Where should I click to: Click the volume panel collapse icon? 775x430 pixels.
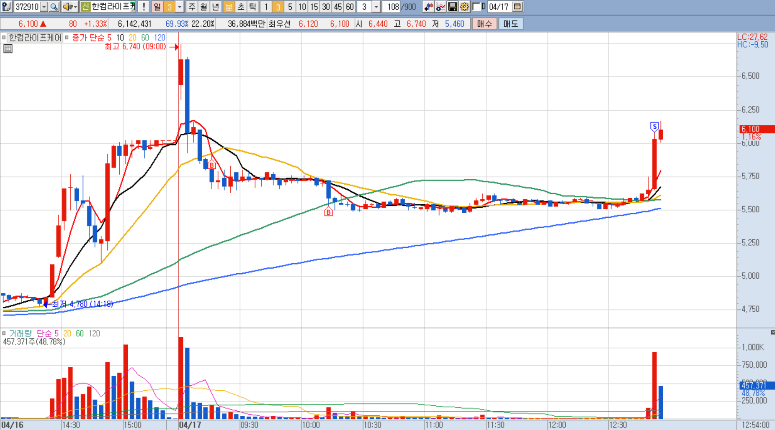coord(772,332)
